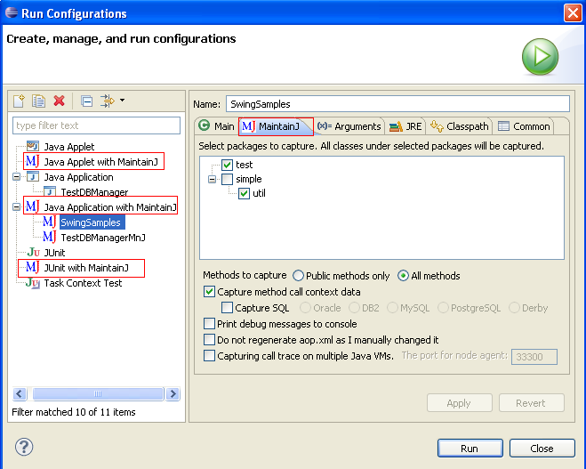Click the green Run arrow icon
This screenshot has width=586, height=469.
pos(540,57)
